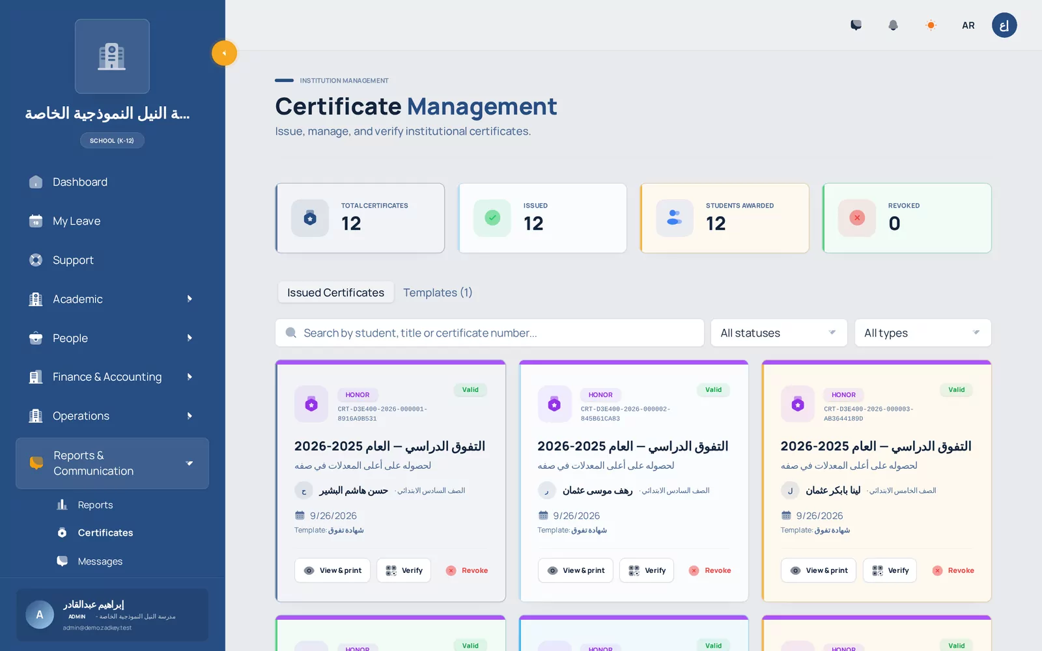Toggle light theme sun icon

(931, 25)
